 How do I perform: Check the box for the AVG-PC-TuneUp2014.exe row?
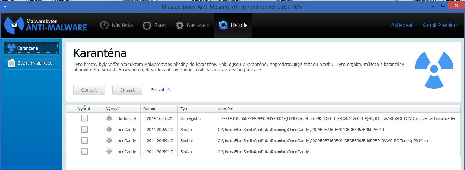coord(84,141)
